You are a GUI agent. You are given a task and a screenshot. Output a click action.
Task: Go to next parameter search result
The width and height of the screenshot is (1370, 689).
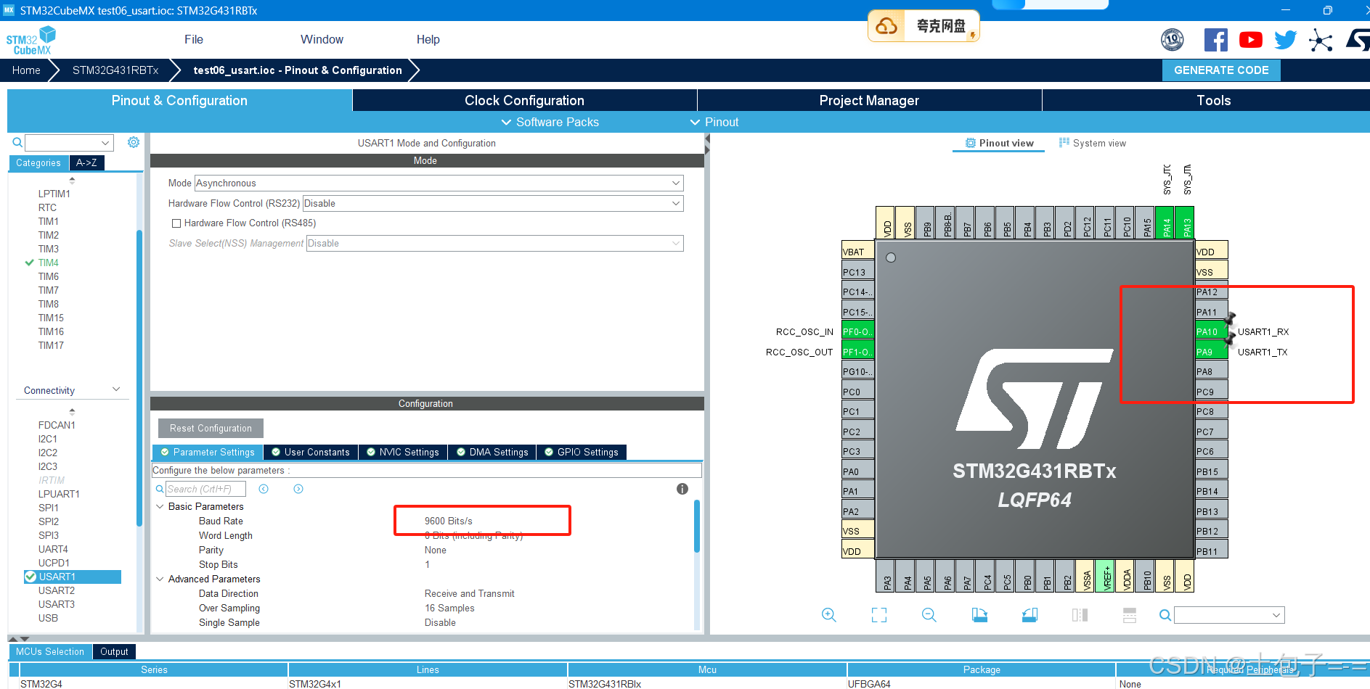(298, 489)
